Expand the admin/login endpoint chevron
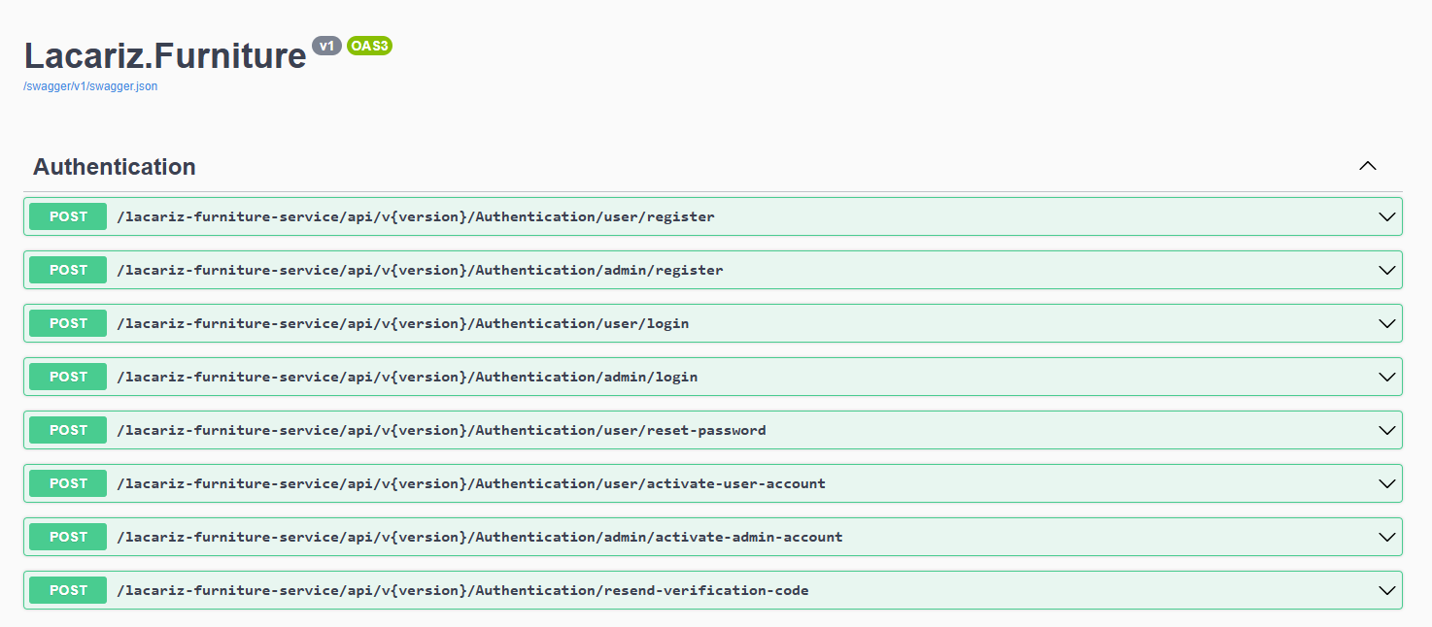This screenshot has height=627, width=1432. click(x=1387, y=377)
